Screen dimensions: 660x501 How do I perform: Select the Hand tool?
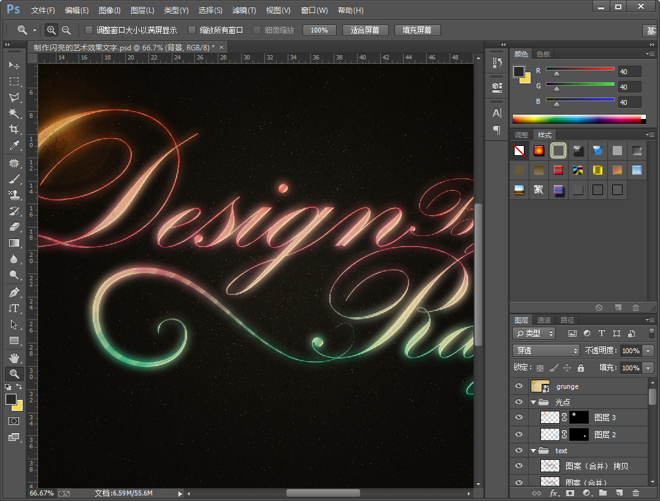[x=13, y=357]
